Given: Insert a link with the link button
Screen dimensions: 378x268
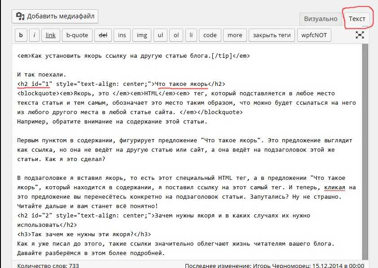Looking at the screenshot, I should pyautogui.click(x=50, y=35).
